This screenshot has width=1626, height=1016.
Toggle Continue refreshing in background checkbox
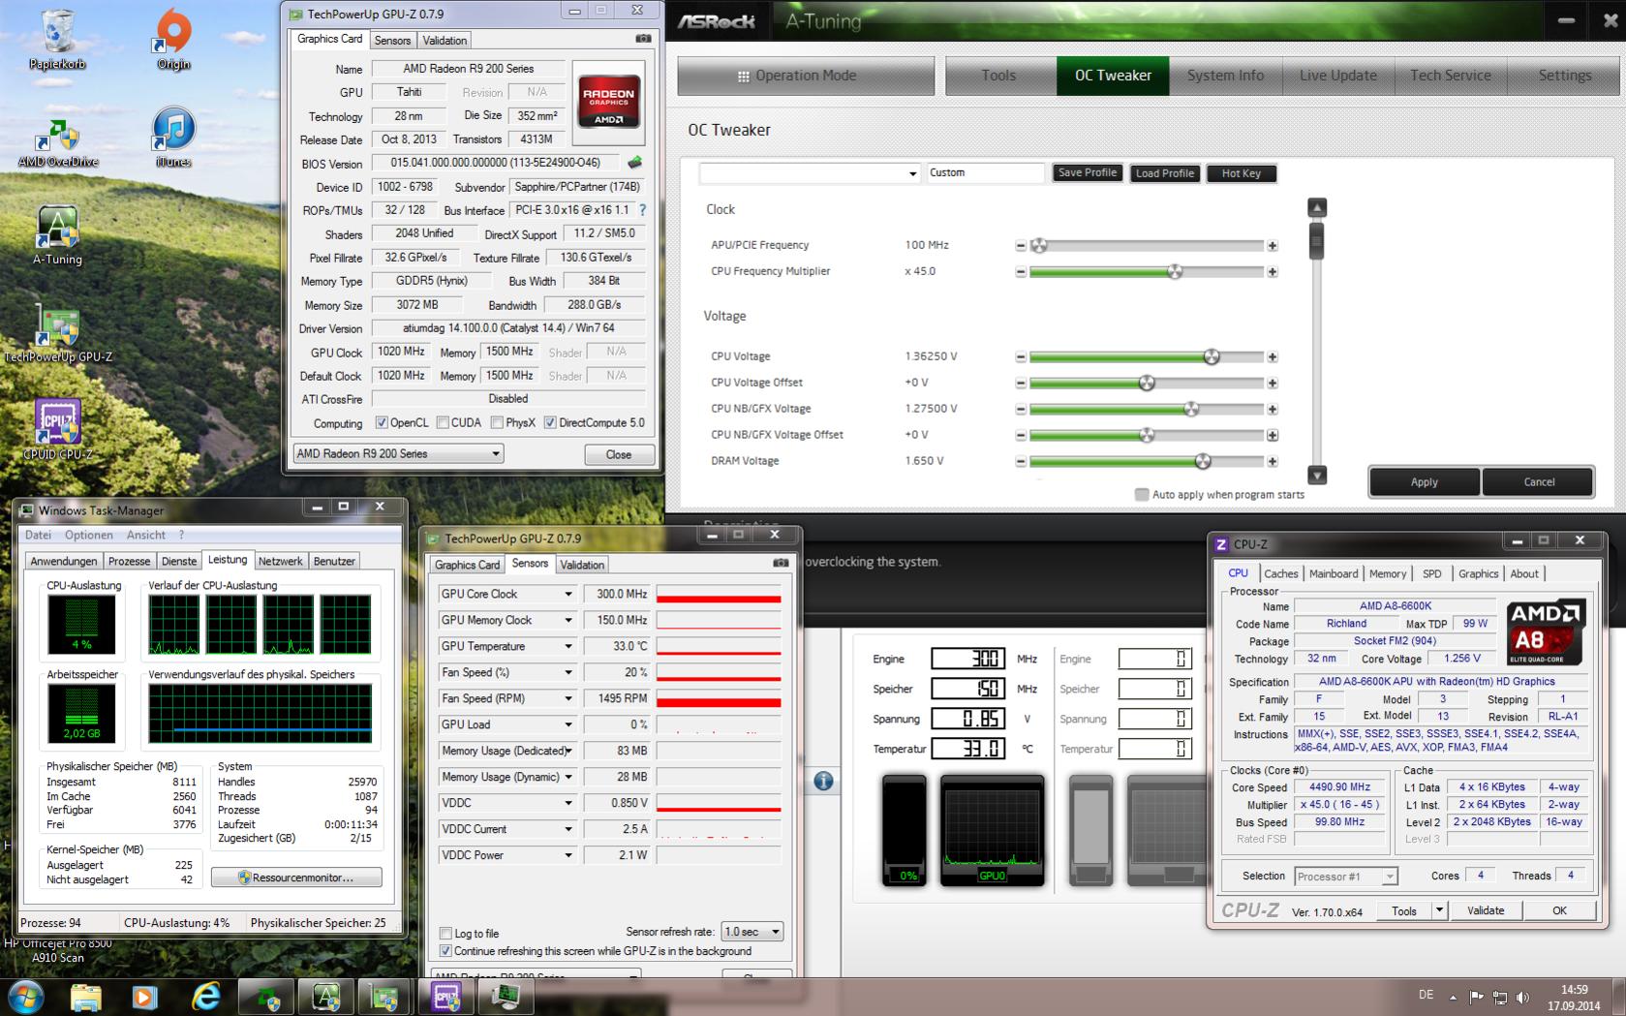[445, 951]
